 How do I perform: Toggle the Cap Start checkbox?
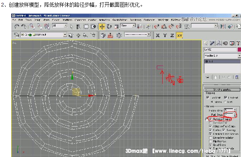point(208,97)
